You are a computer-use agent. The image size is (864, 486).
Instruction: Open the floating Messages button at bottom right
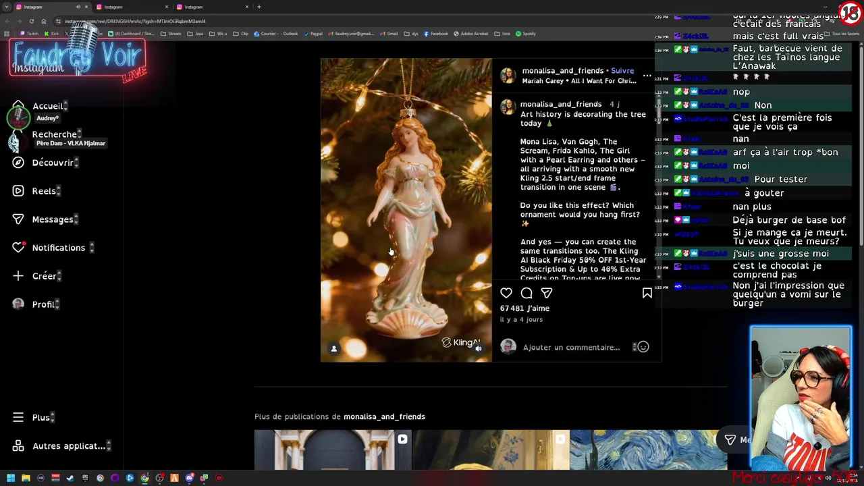tap(734, 440)
